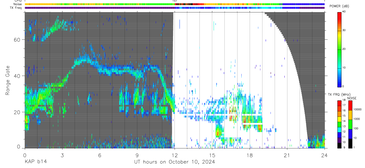Click the 20 tick on power scale

click(344, 49)
